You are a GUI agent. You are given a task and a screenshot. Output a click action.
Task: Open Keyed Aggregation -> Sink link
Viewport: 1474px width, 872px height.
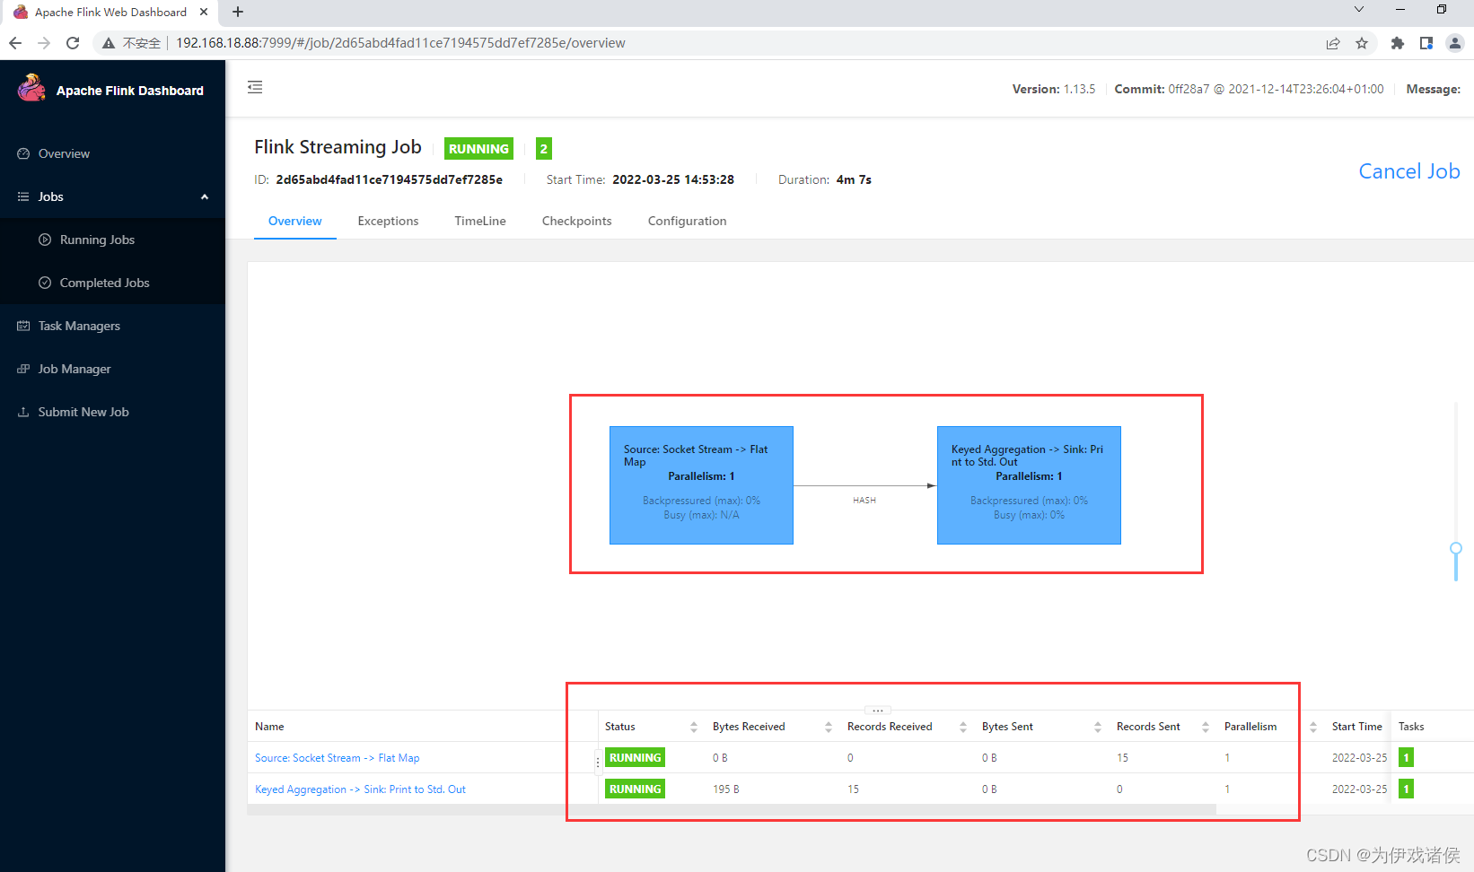pos(360,789)
